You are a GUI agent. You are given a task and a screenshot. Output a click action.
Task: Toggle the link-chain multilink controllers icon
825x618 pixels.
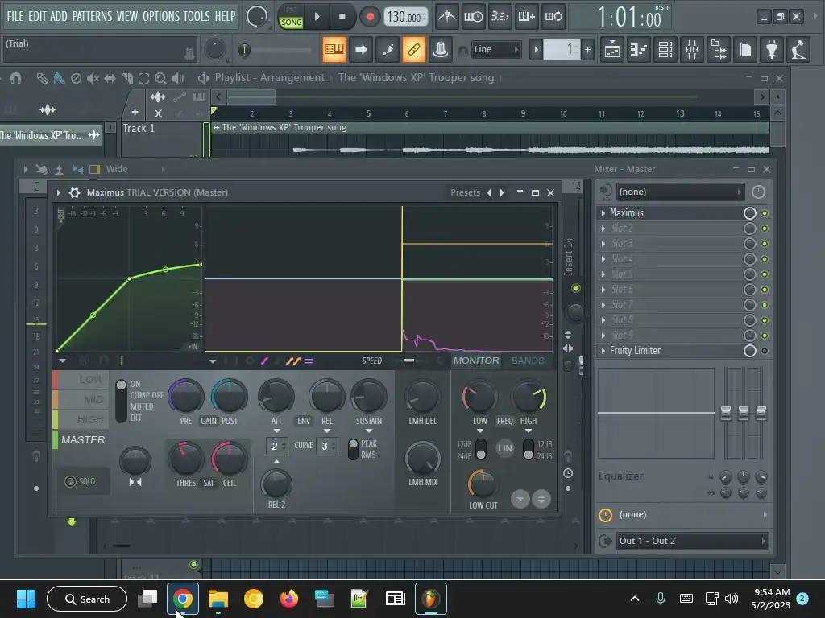click(x=414, y=50)
